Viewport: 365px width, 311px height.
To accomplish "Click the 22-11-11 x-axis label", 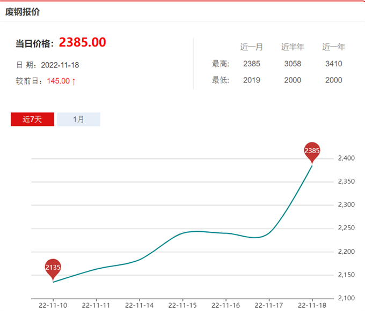I will click(x=96, y=306).
